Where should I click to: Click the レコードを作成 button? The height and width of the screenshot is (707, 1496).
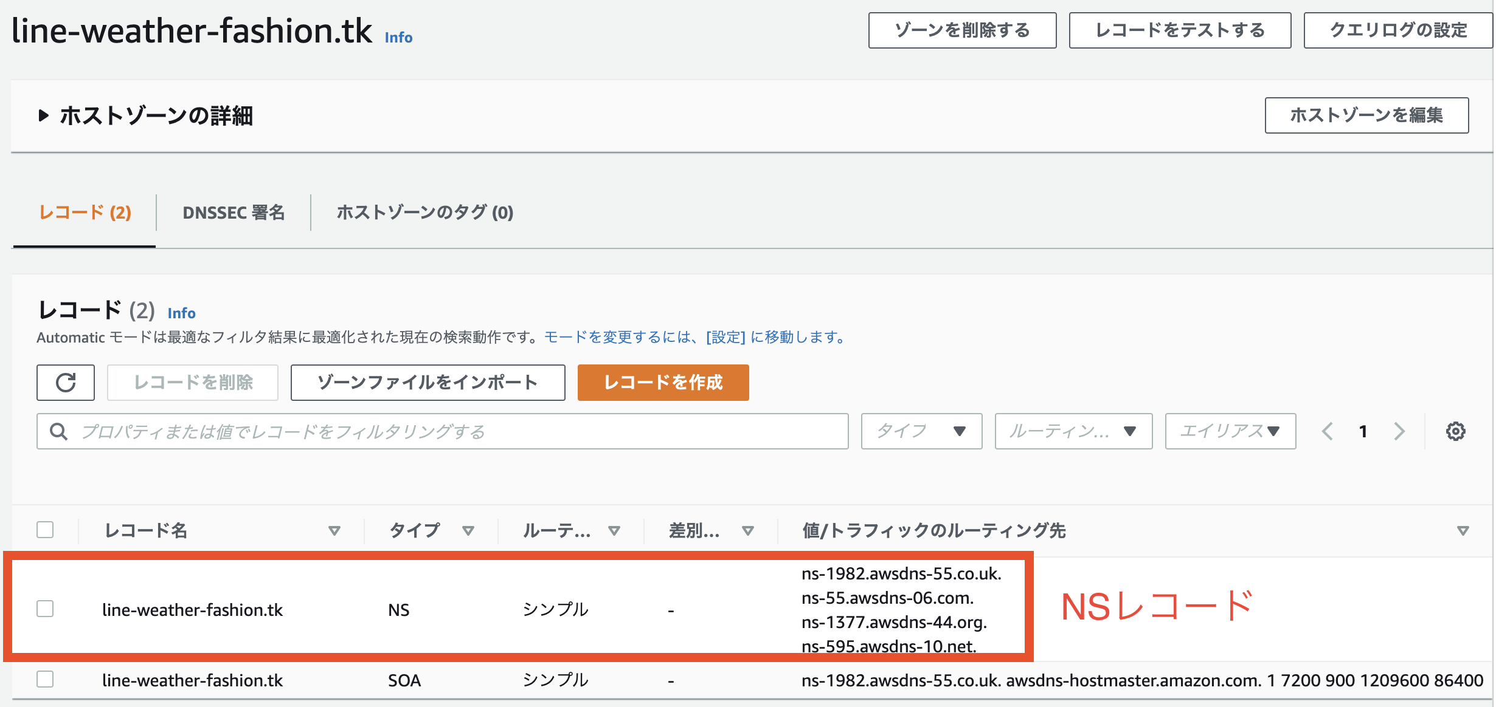click(x=662, y=383)
